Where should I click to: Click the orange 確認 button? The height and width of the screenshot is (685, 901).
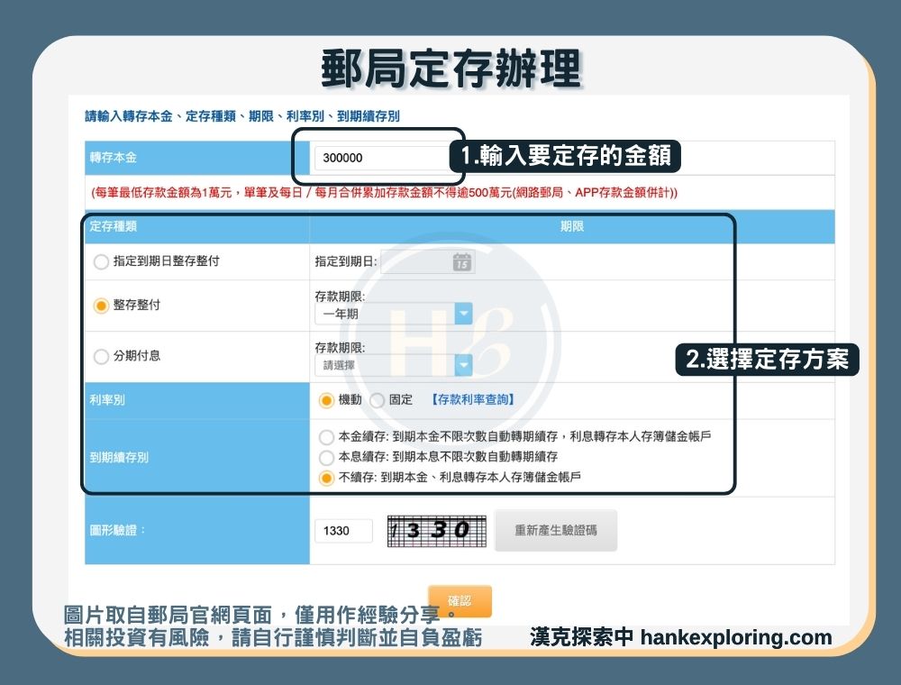tap(460, 601)
